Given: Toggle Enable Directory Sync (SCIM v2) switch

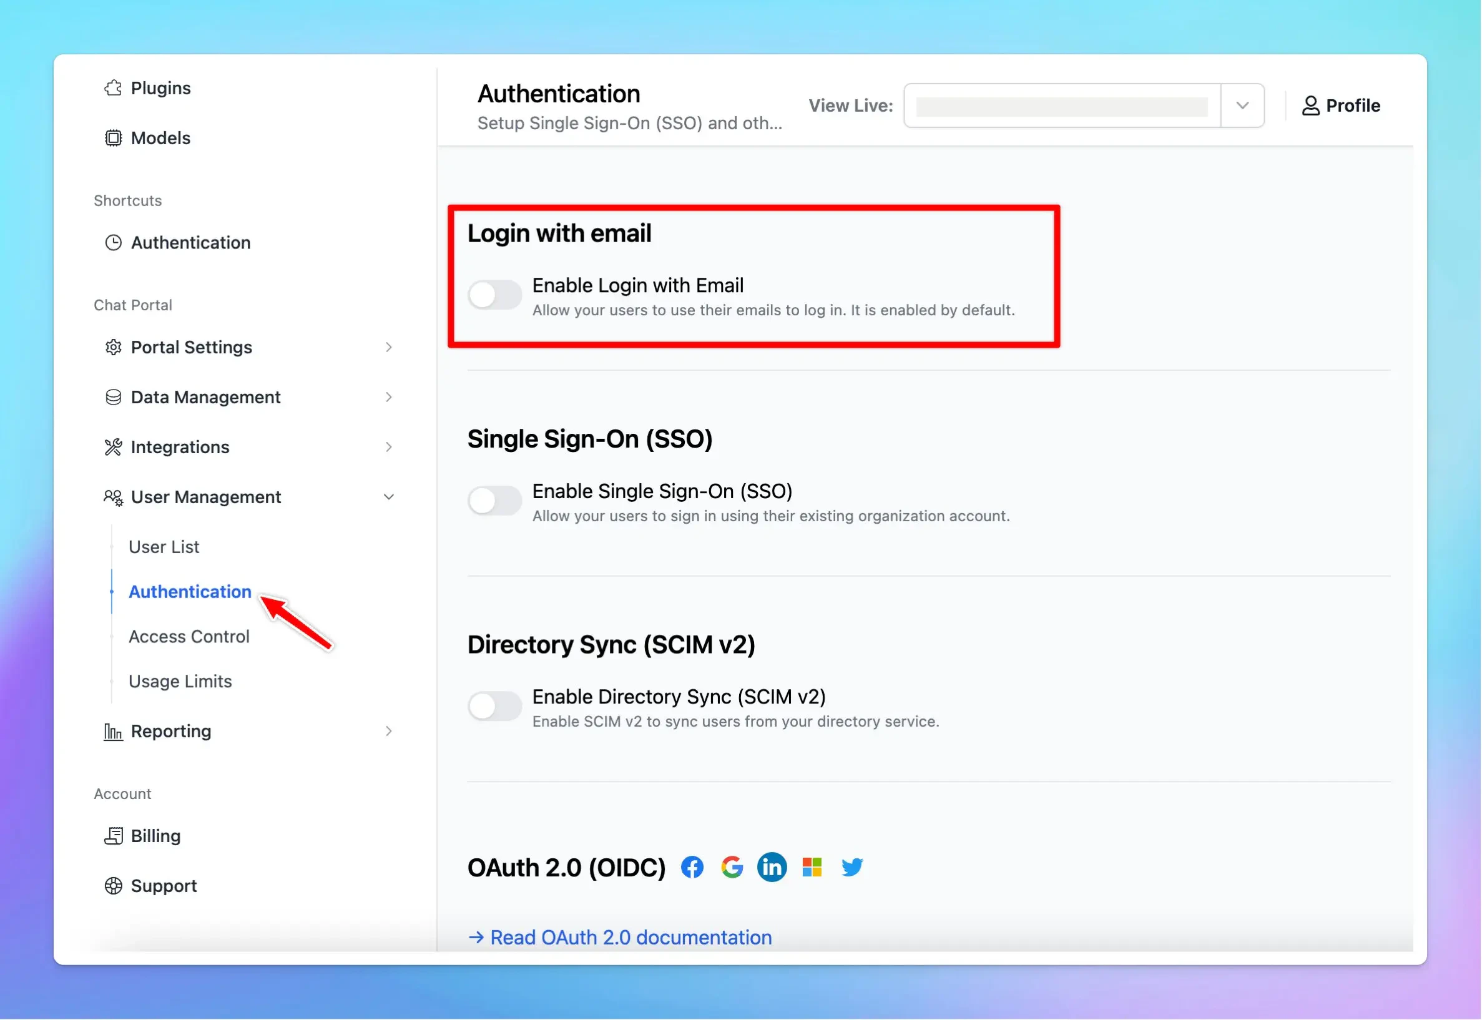Looking at the screenshot, I should (494, 706).
